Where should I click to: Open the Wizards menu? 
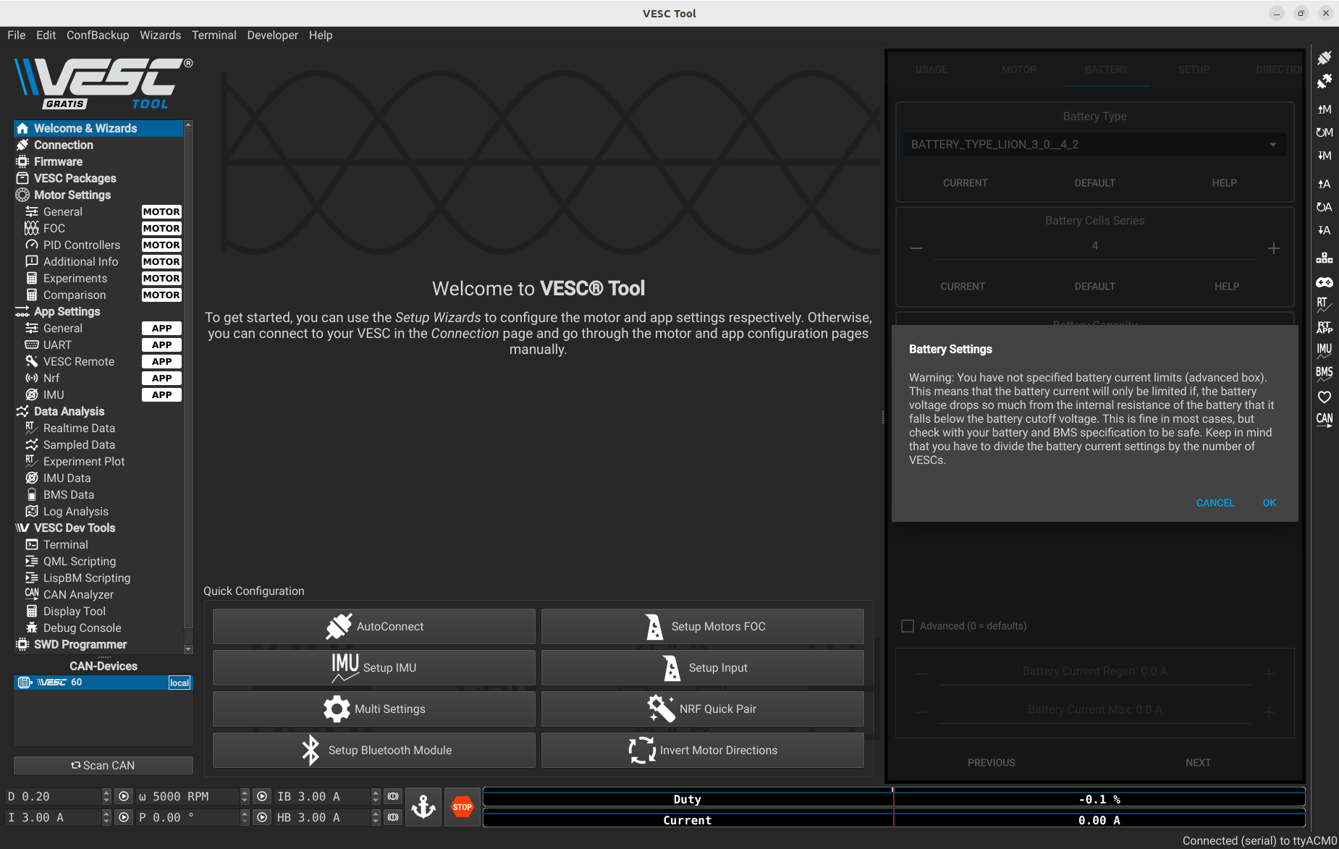[x=160, y=35]
